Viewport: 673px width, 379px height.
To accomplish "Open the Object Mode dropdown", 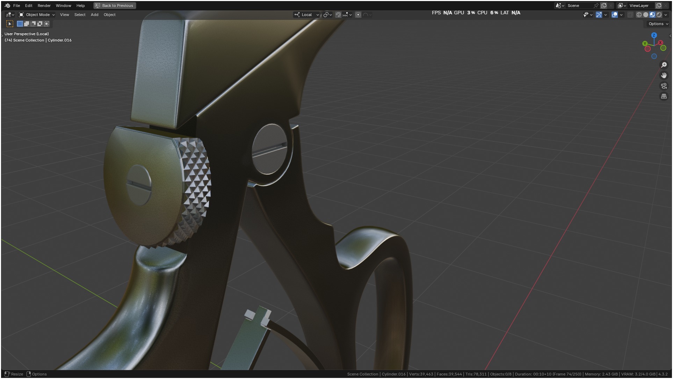I will (37, 15).
